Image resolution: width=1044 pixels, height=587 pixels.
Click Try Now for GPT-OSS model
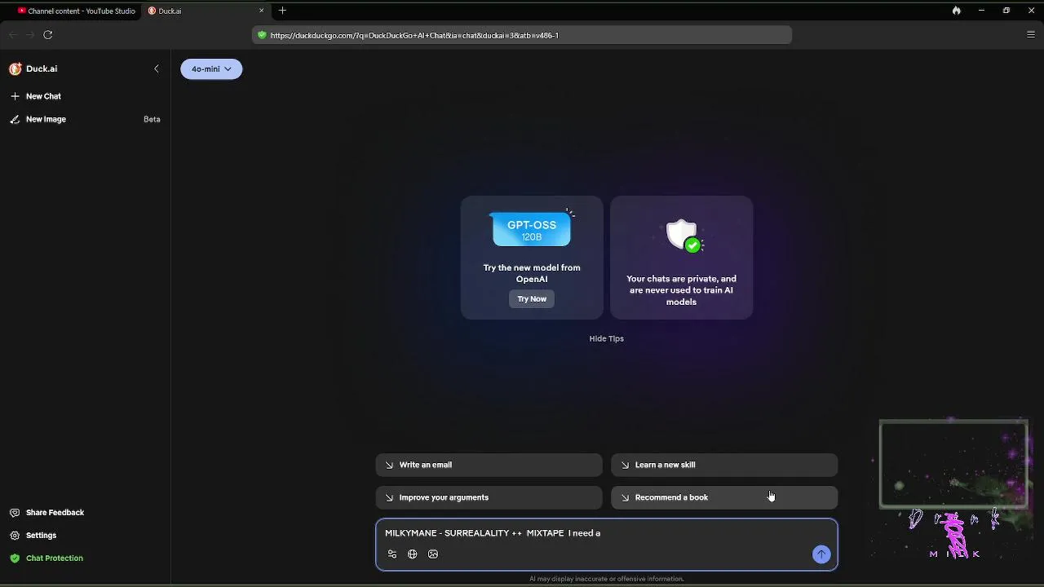pos(532,298)
